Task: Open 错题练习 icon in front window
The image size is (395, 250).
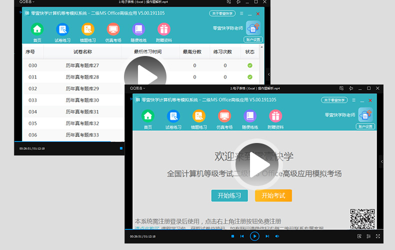Action: 199,116
